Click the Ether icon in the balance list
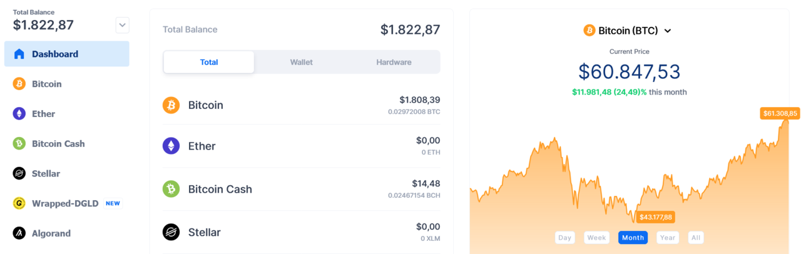Screen dimensions: 801x254 point(171,146)
